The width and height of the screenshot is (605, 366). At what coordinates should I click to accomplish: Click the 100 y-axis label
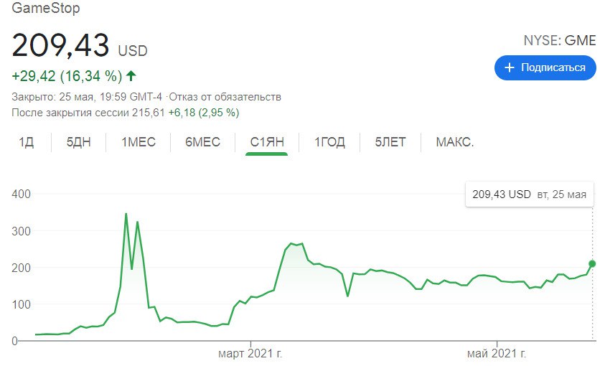(x=22, y=304)
